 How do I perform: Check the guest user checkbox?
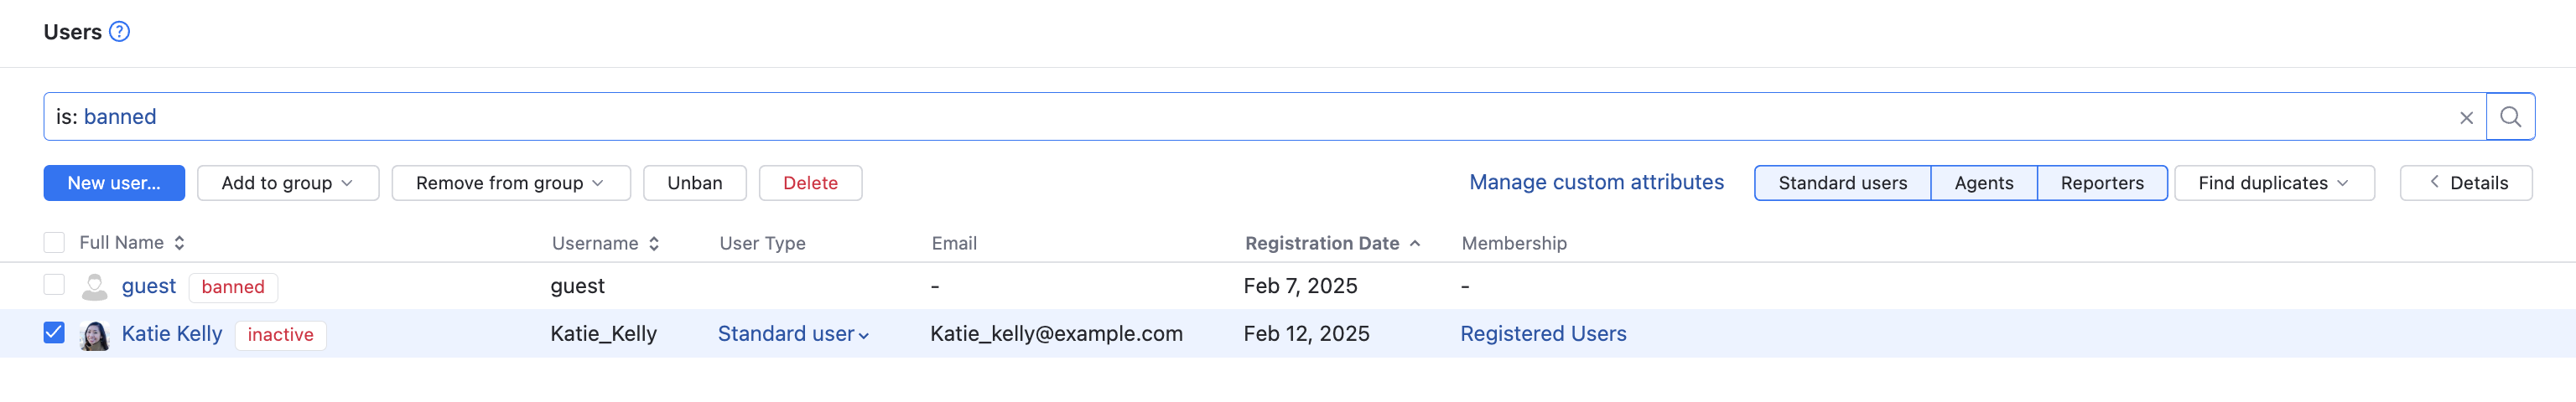pyautogui.click(x=54, y=286)
